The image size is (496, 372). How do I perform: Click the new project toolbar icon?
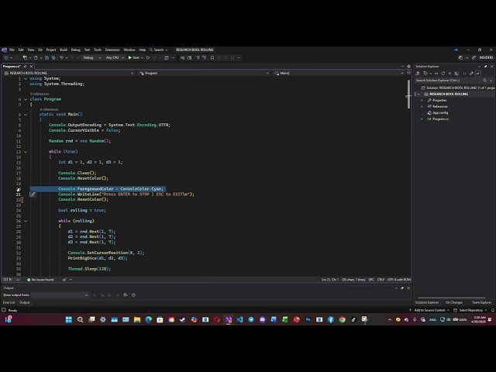click(x=25, y=57)
